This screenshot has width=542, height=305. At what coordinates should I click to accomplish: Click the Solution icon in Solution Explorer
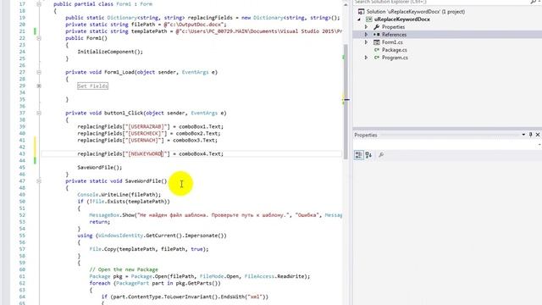coord(361,11)
